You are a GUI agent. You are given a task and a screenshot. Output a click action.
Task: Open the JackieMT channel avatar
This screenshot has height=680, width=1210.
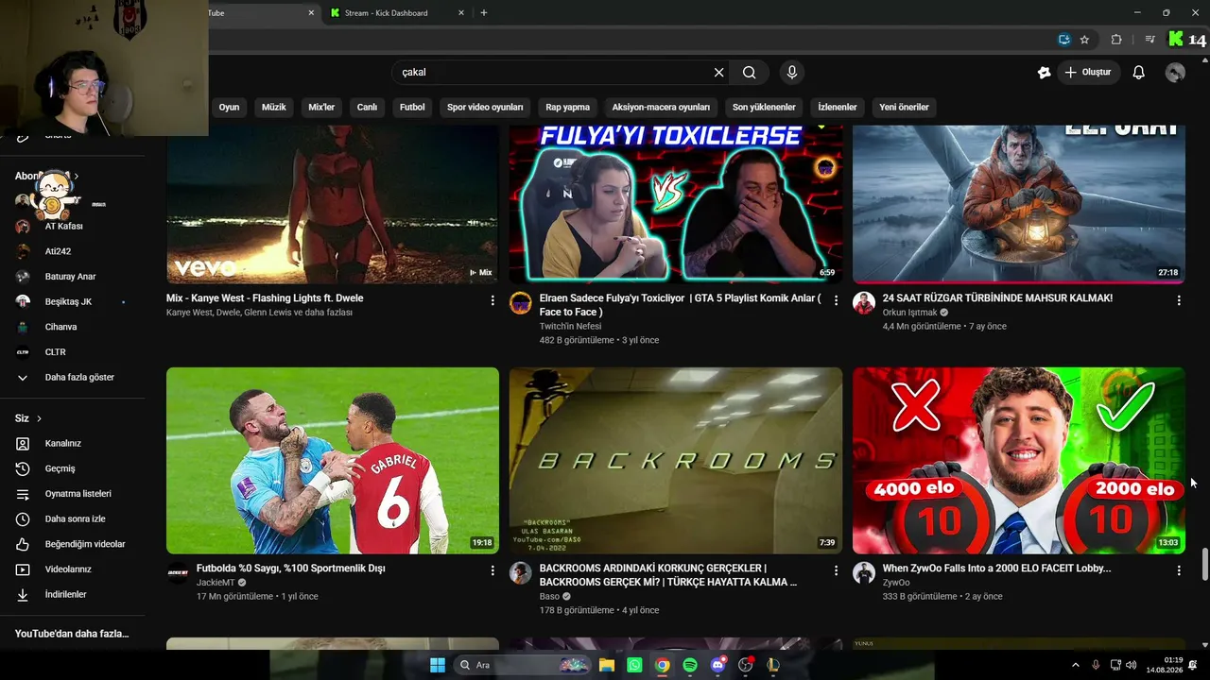[x=178, y=573]
